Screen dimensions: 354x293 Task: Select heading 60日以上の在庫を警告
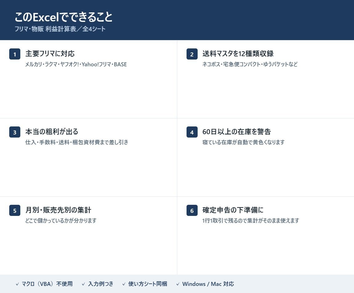(x=237, y=132)
